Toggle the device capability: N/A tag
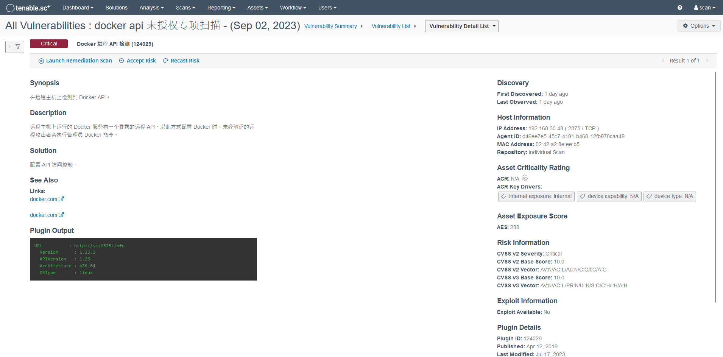This screenshot has width=723, height=357. point(609,196)
